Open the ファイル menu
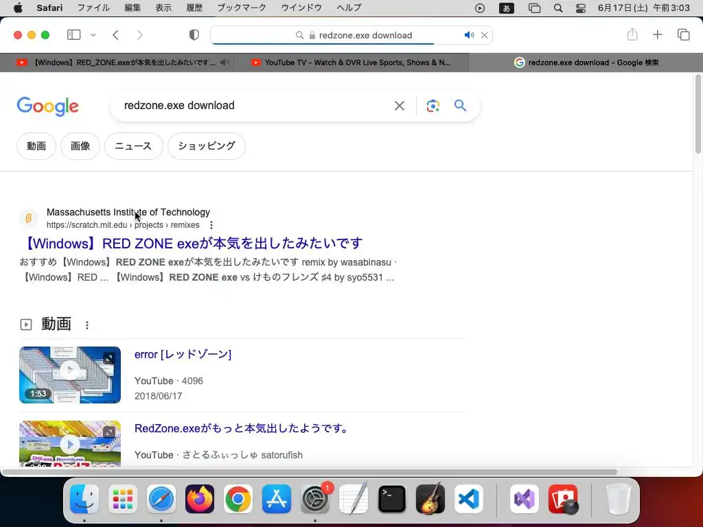This screenshot has width=703, height=527. (93, 8)
